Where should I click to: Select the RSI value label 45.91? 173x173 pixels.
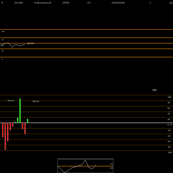[30, 44]
